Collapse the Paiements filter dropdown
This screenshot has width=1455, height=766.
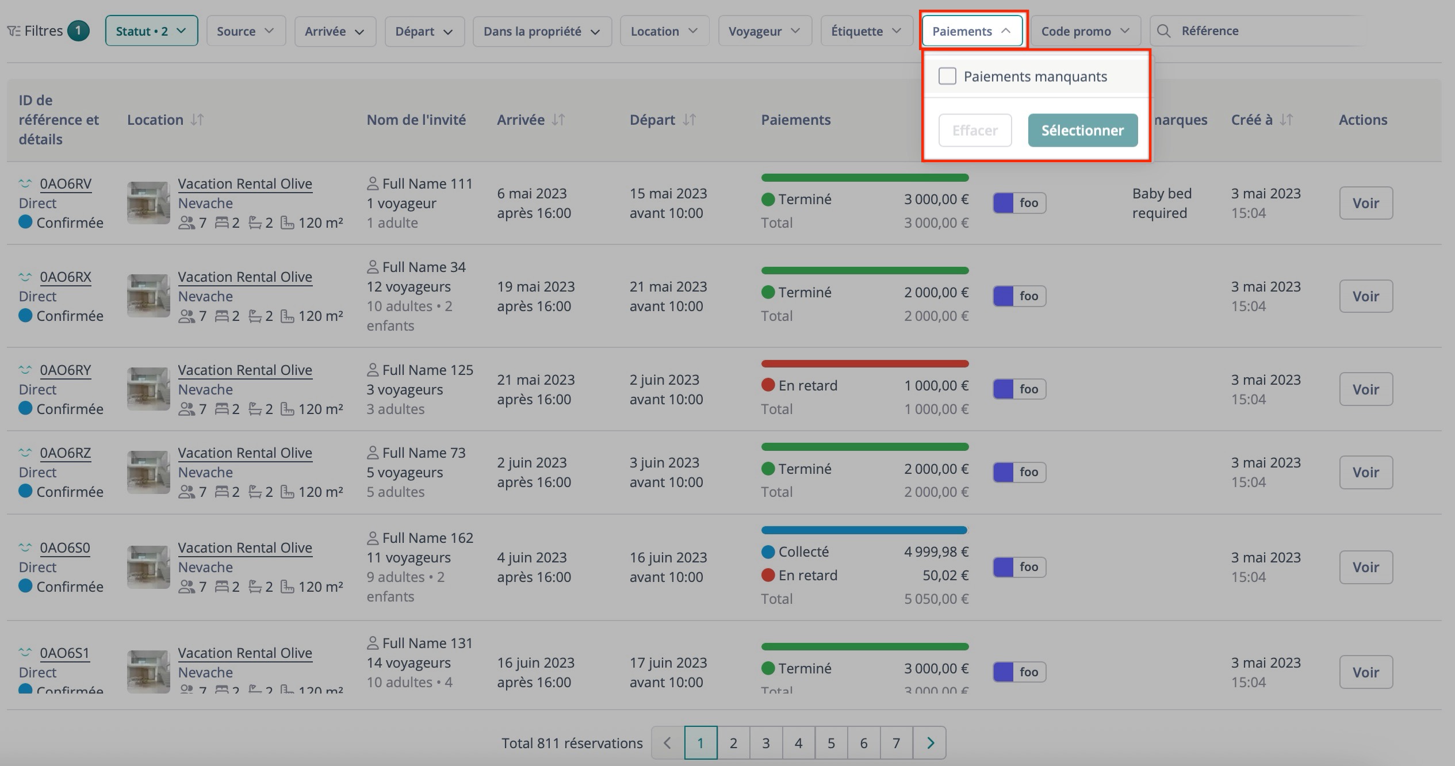[x=972, y=30]
